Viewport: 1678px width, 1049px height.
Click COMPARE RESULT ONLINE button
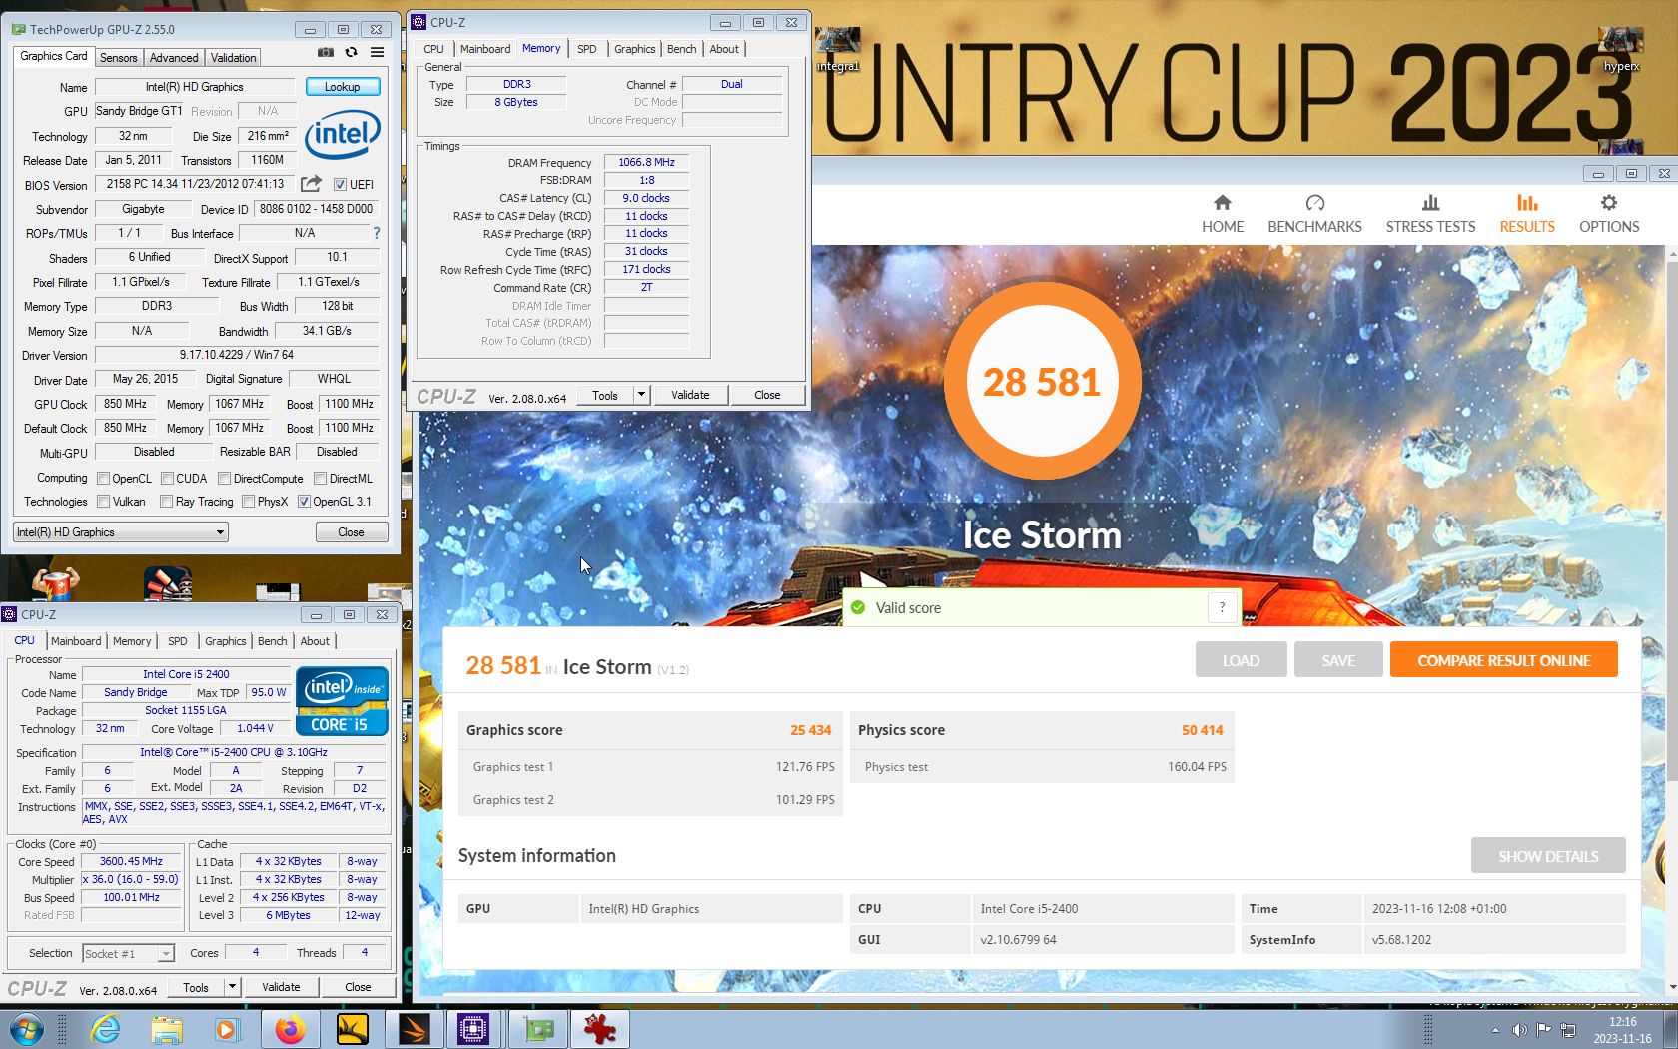tap(1503, 660)
